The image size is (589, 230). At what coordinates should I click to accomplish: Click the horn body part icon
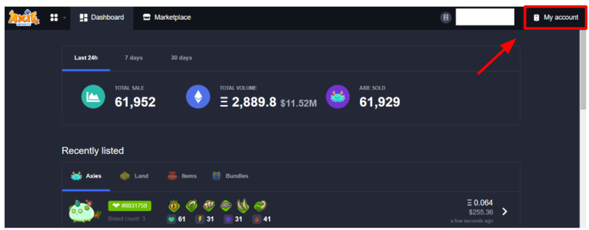click(x=243, y=206)
